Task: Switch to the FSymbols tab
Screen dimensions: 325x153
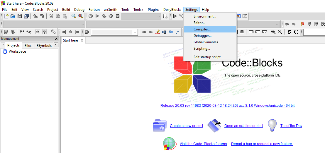Action: (x=44, y=45)
